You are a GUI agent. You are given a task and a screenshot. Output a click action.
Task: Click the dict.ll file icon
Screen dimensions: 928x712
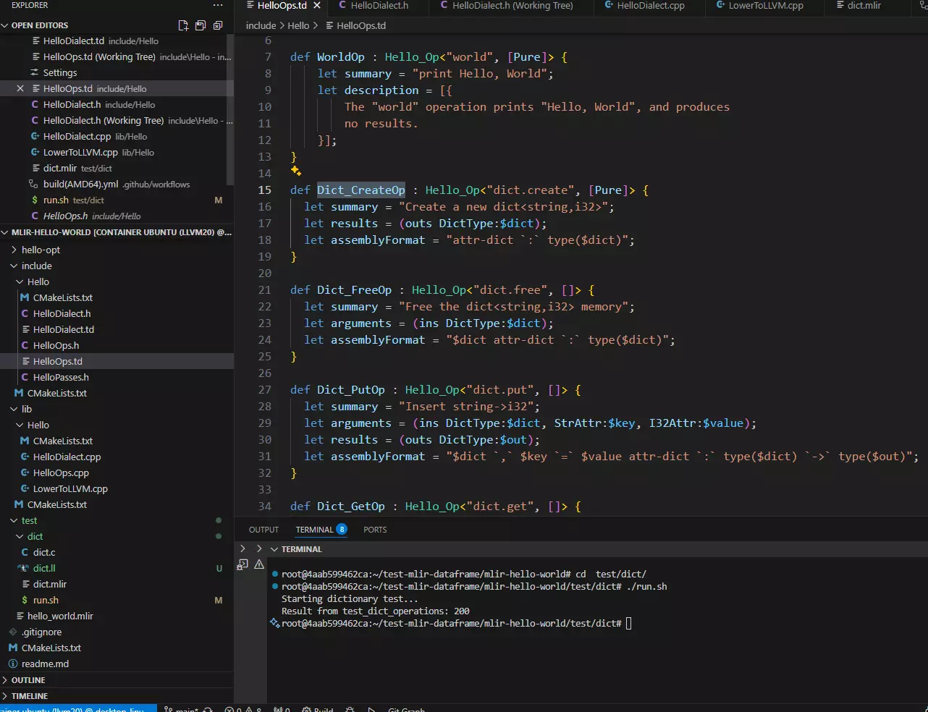click(24, 568)
